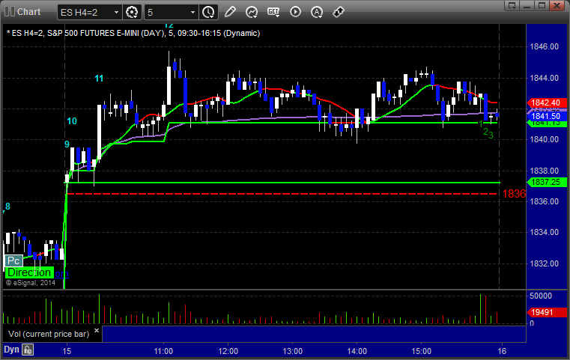Open the time template clock menu
This screenshot has width=570, height=360.
(x=208, y=12)
